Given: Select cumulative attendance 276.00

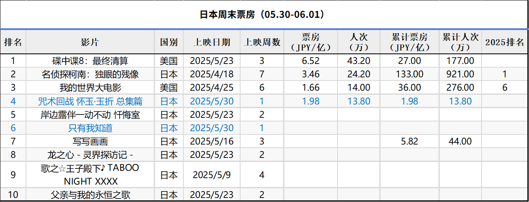Looking at the screenshot, I should tap(460, 87).
